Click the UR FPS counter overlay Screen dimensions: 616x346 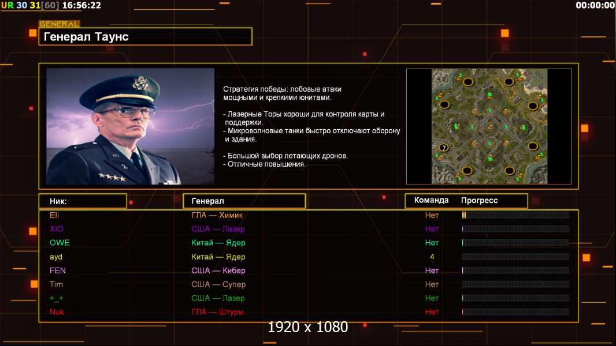[x=30, y=5]
